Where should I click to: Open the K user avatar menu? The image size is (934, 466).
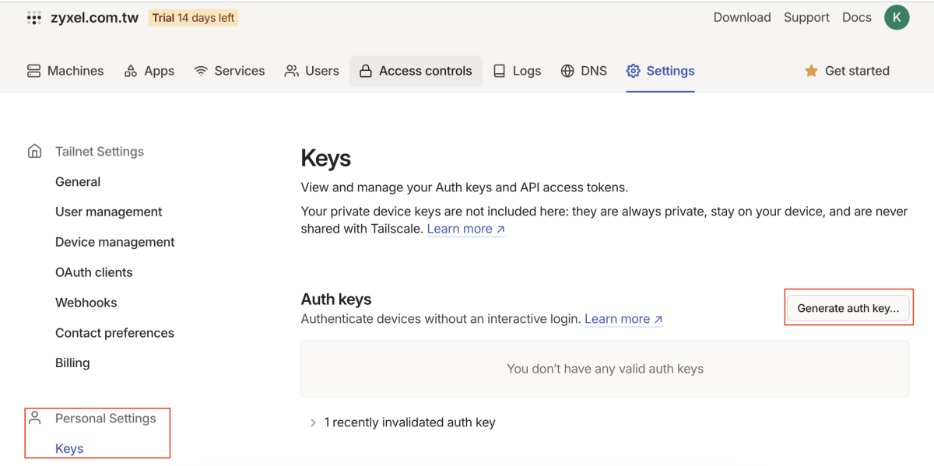click(897, 17)
